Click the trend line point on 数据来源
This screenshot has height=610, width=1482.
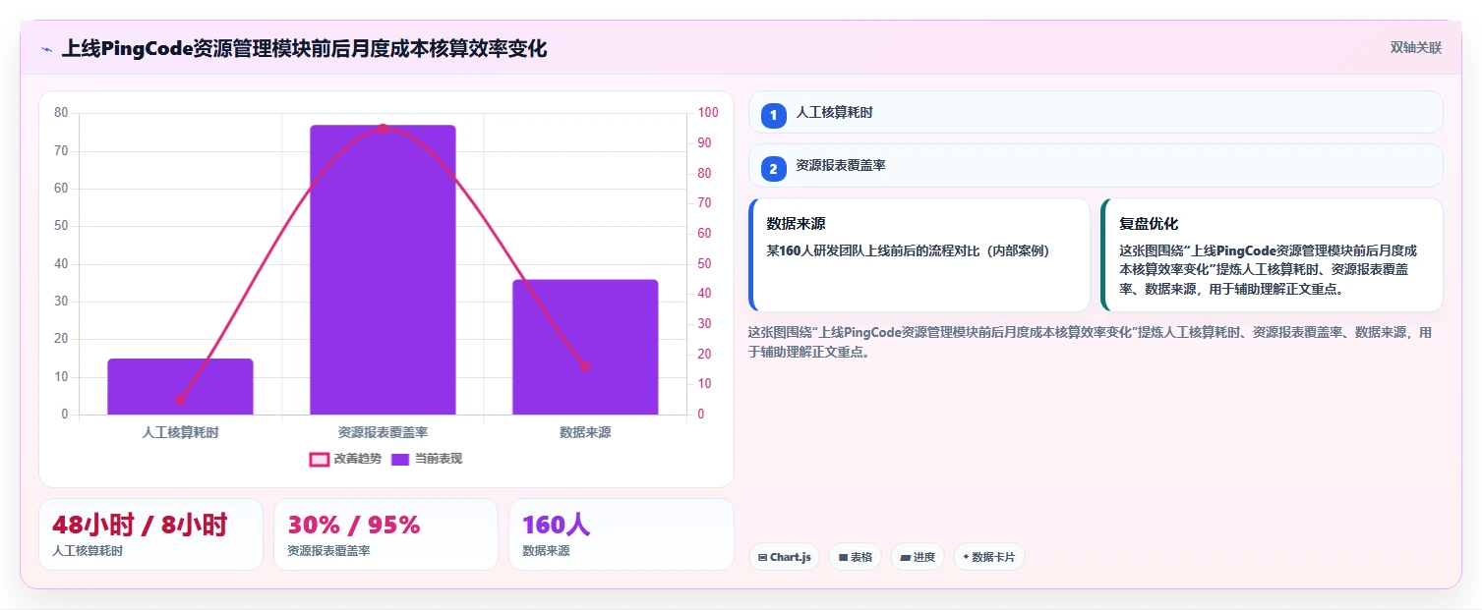coord(585,366)
